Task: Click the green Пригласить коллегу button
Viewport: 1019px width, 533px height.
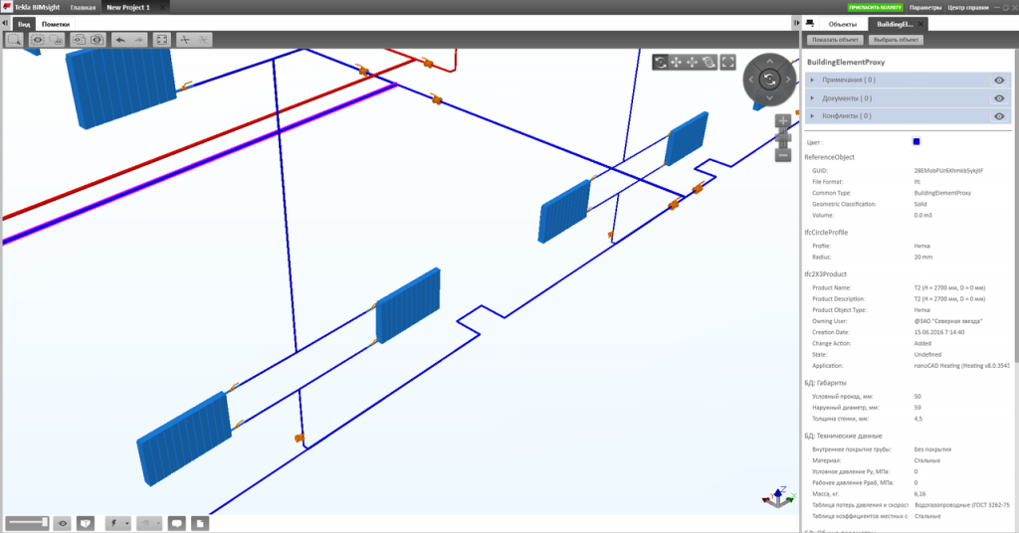Action: tap(875, 7)
